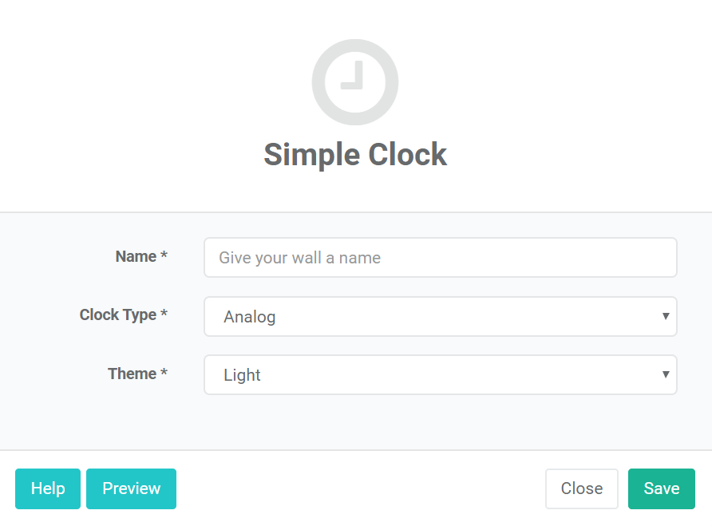Click the 'Give your wall a name' placeholder box

click(440, 257)
